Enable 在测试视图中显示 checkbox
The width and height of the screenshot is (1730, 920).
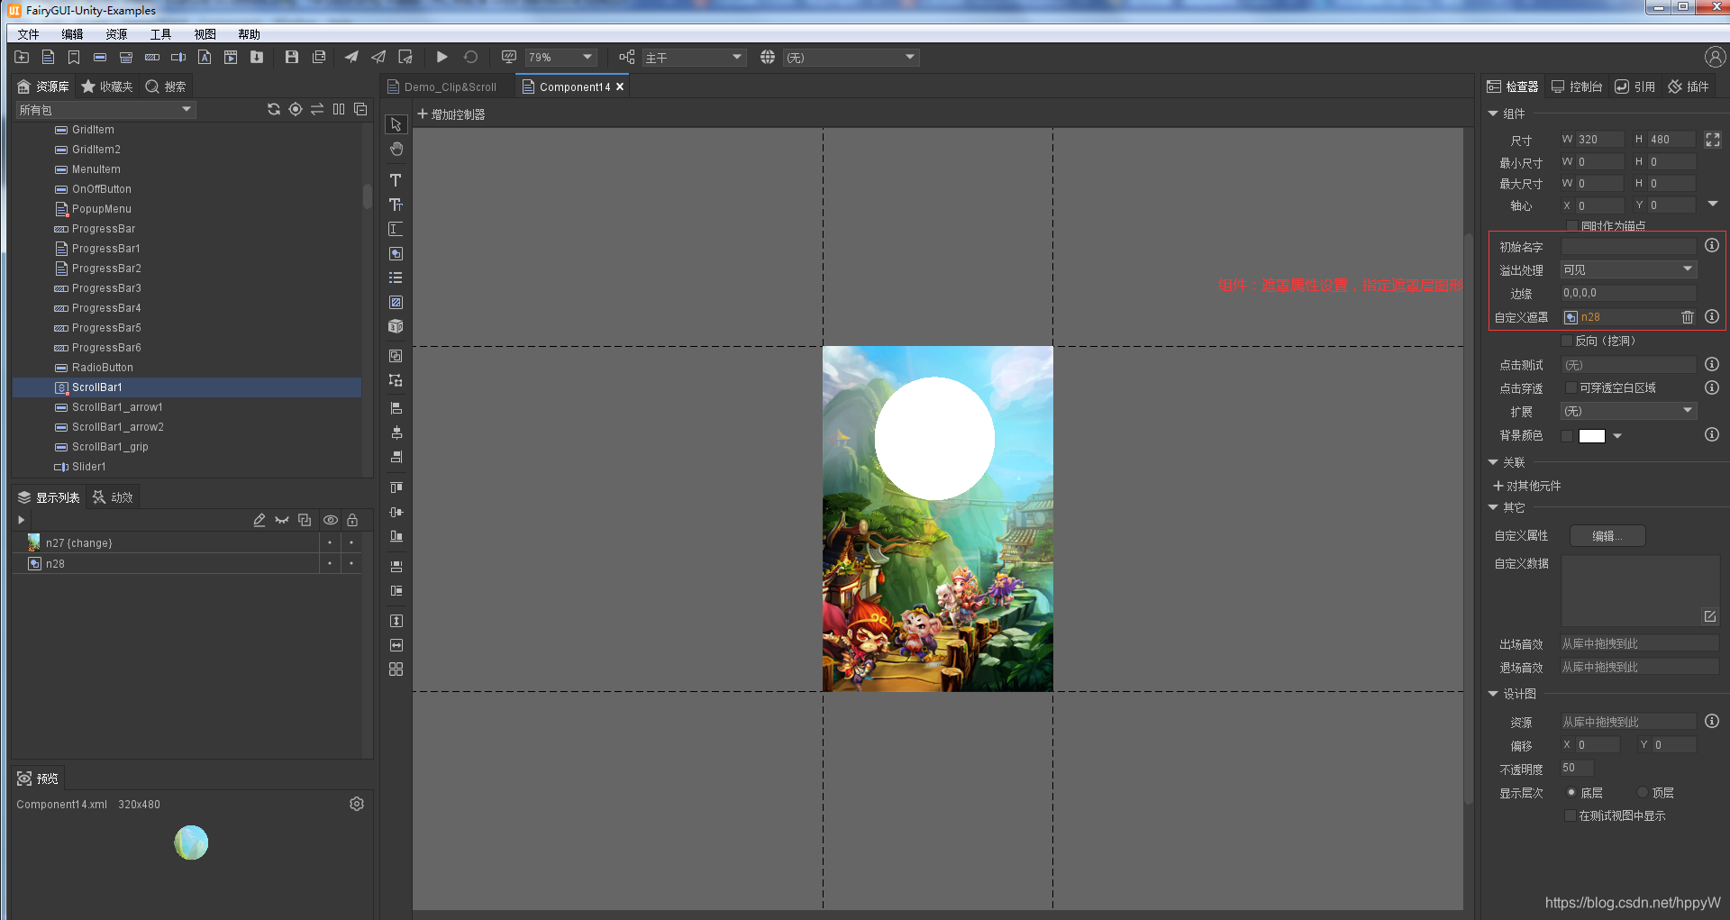[1571, 815]
